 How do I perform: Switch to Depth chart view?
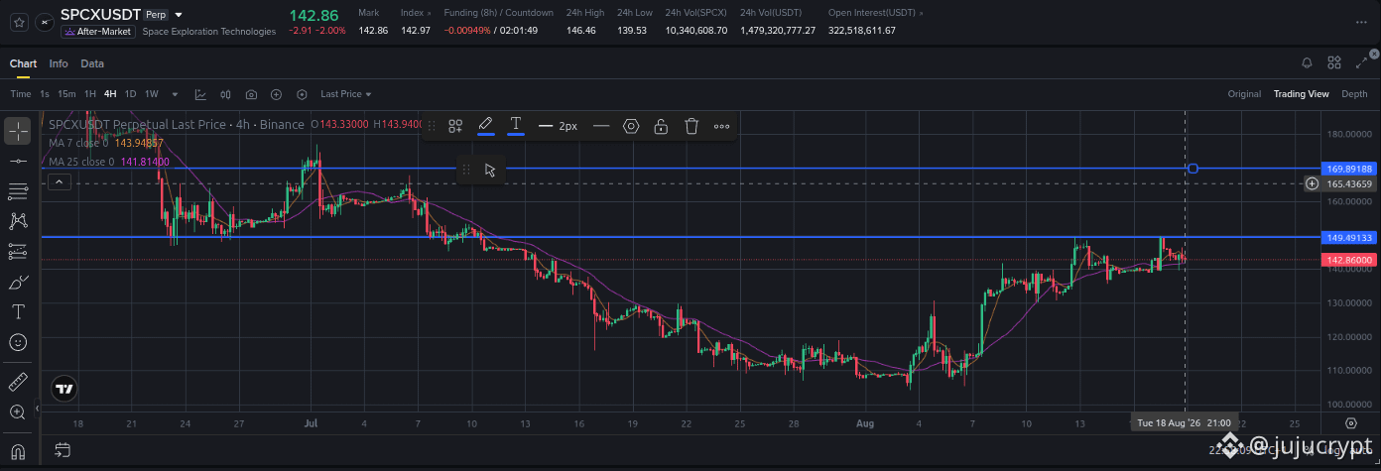[x=1354, y=94]
